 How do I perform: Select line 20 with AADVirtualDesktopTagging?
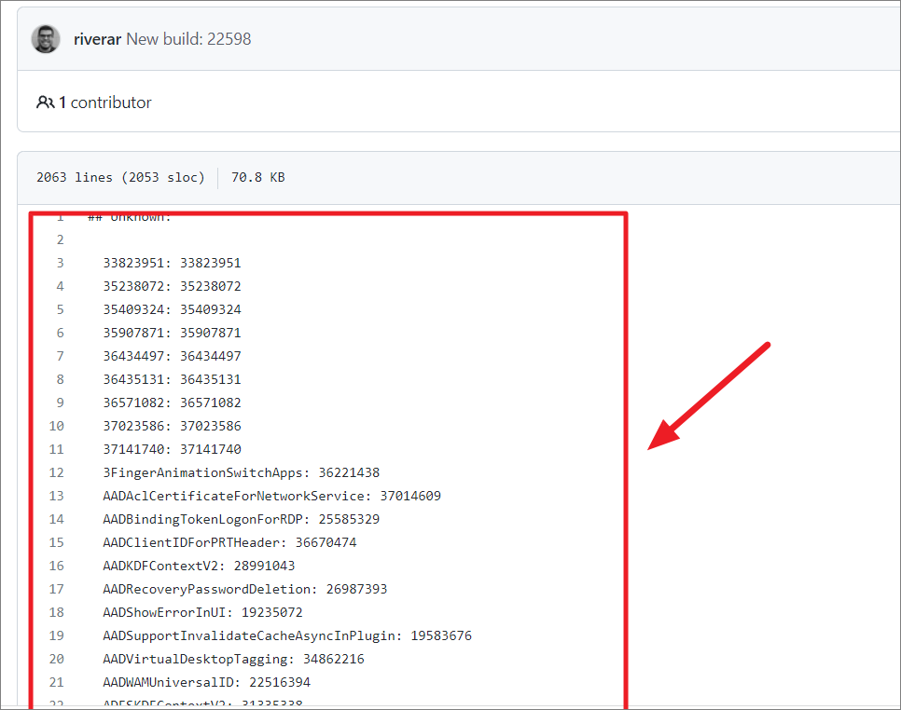click(x=56, y=659)
